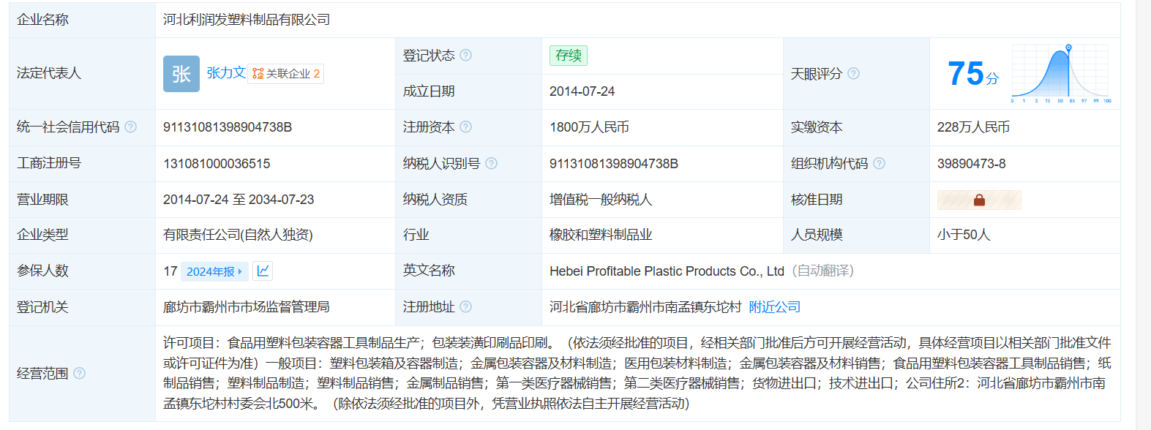
Task: Click the help icon beside 注册资本
Action: tap(466, 127)
